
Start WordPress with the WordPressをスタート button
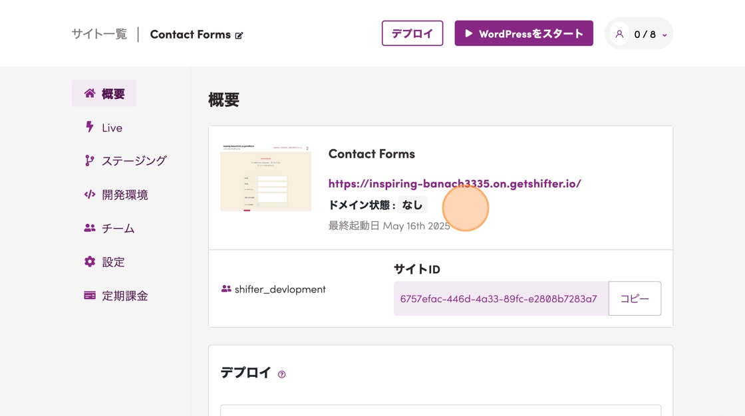click(x=523, y=33)
